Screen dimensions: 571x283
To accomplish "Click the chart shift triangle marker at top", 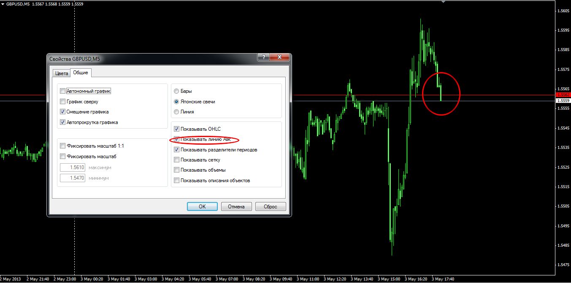I will pos(443,2).
